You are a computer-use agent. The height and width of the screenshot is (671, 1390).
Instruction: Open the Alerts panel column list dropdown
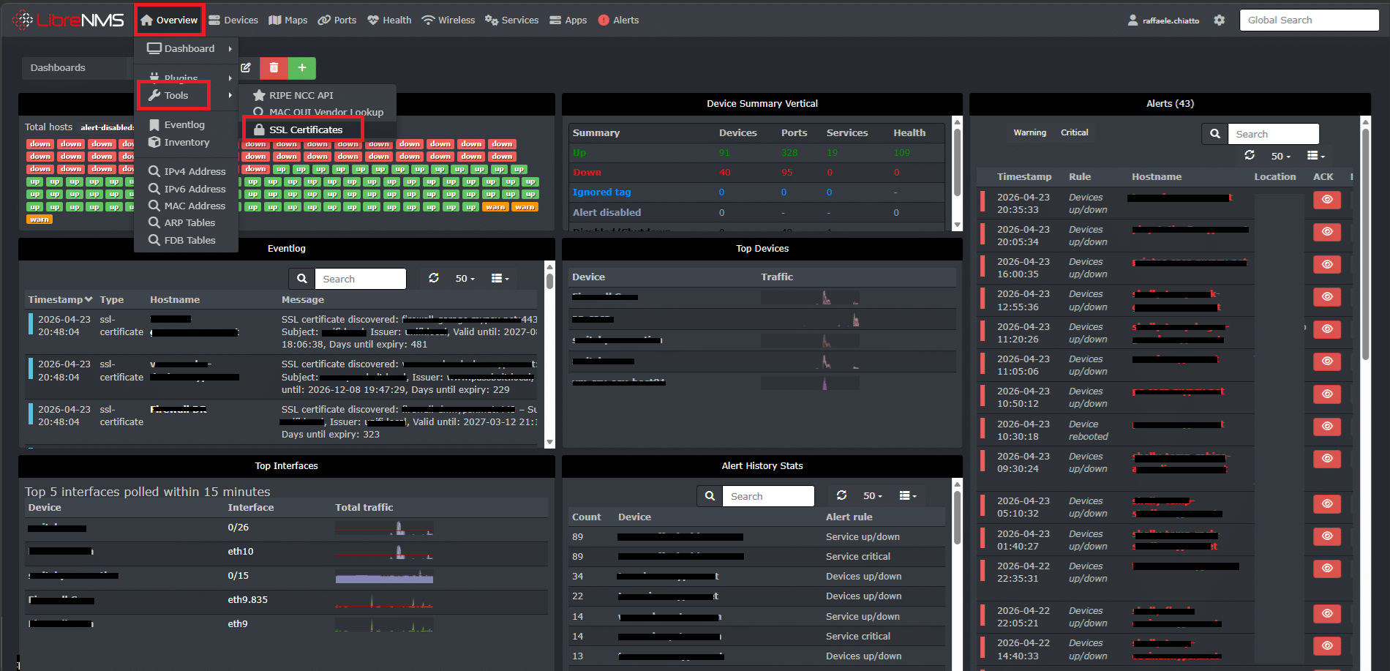coord(1316,156)
